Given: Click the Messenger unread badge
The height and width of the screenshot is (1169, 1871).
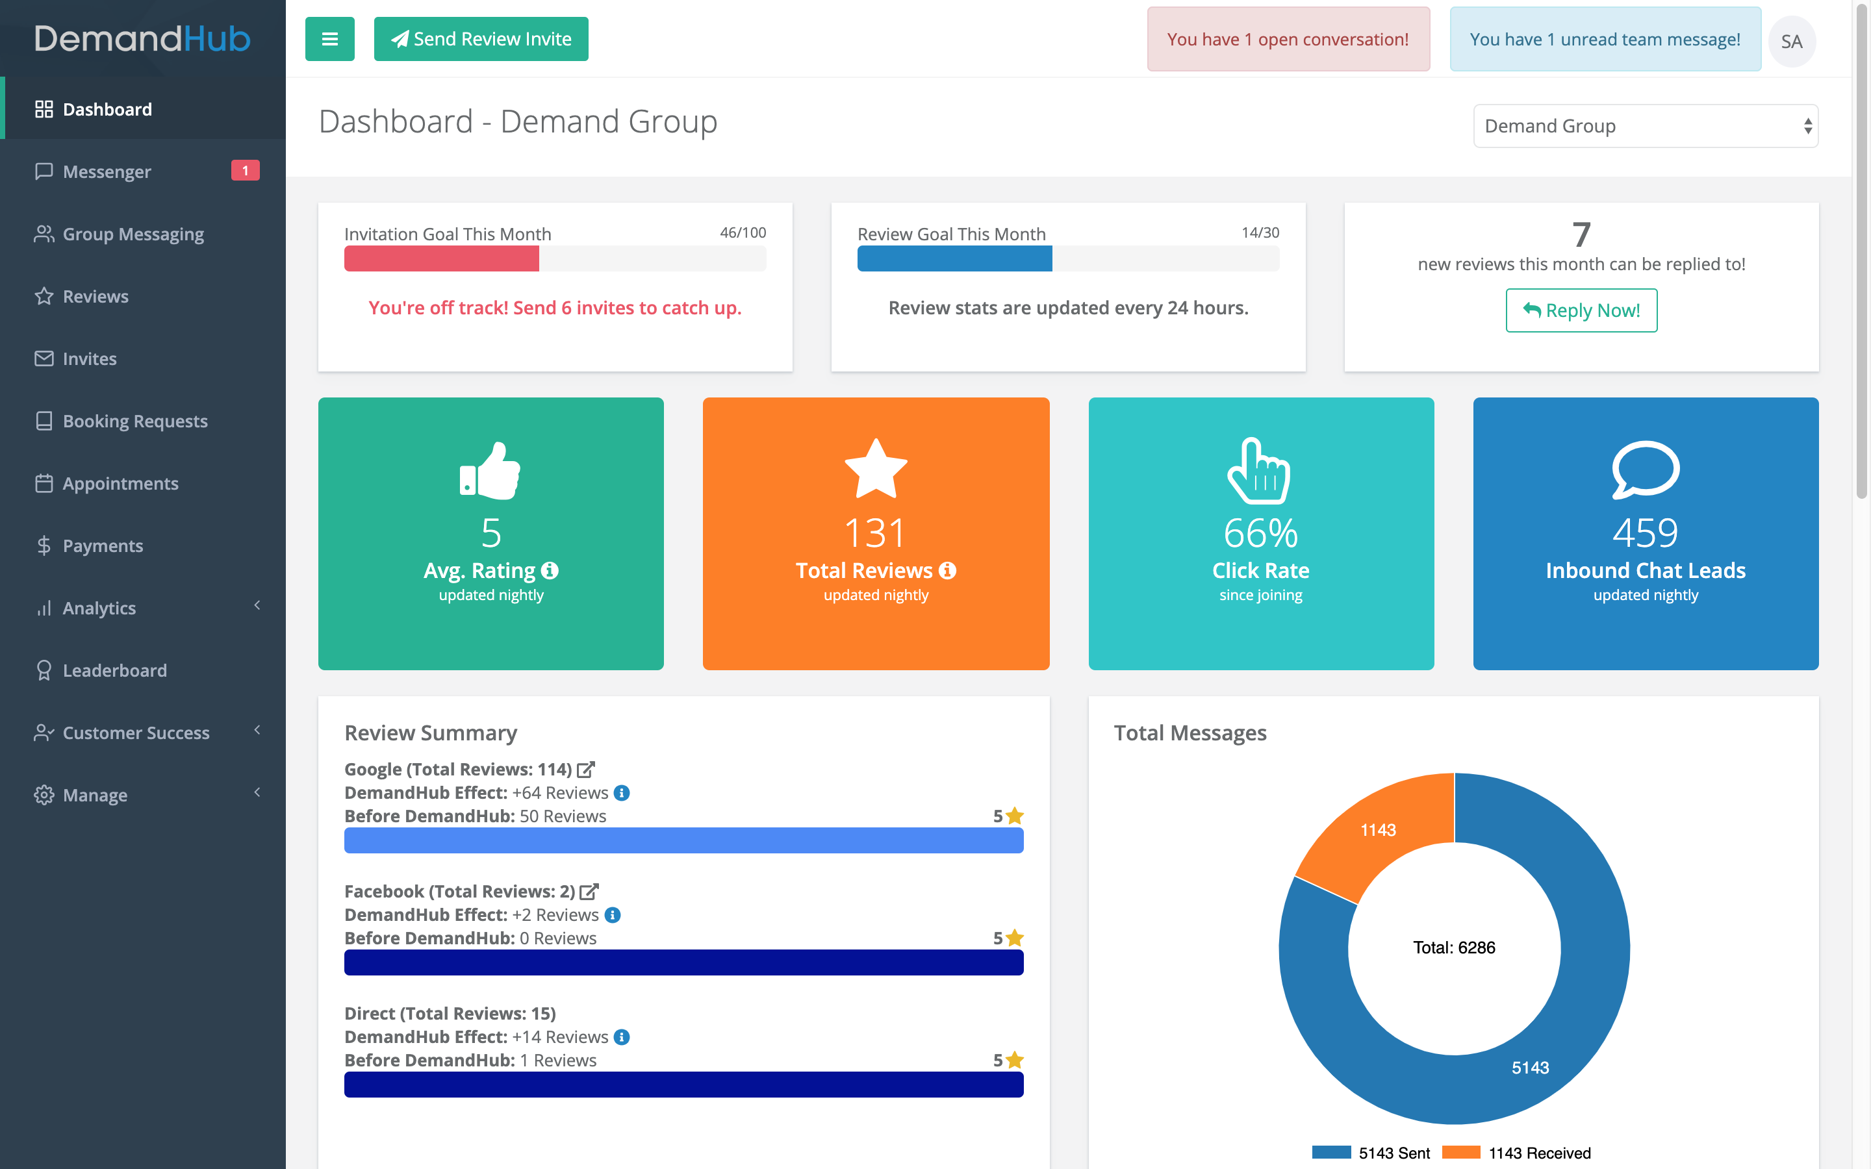Looking at the screenshot, I should 245,170.
